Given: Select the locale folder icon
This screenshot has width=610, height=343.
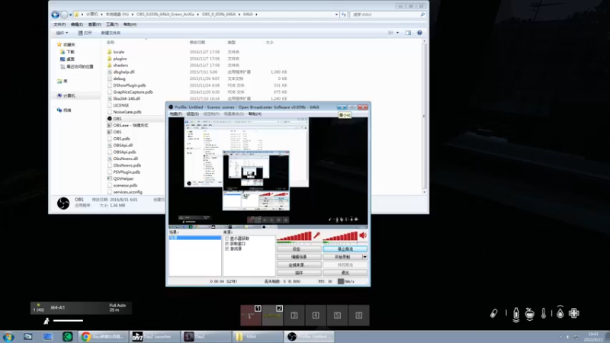Looking at the screenshot, I should click(109, 52).
